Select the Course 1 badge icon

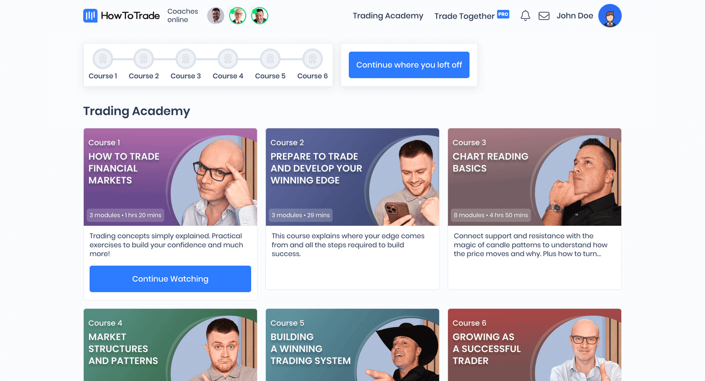tap(103, 59)
